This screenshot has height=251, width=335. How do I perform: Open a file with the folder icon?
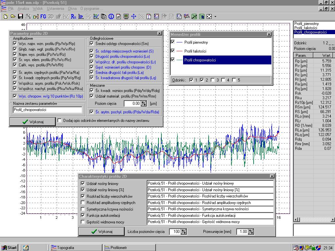(x=13, y=16)
